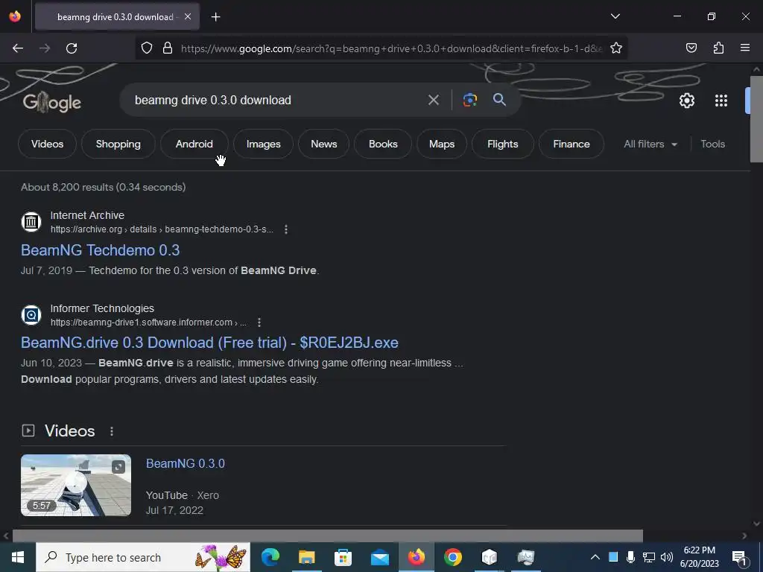The width and height of the screenshot is (763, 572).
Task: Switch to News results
Action: [x=323, y=144]
